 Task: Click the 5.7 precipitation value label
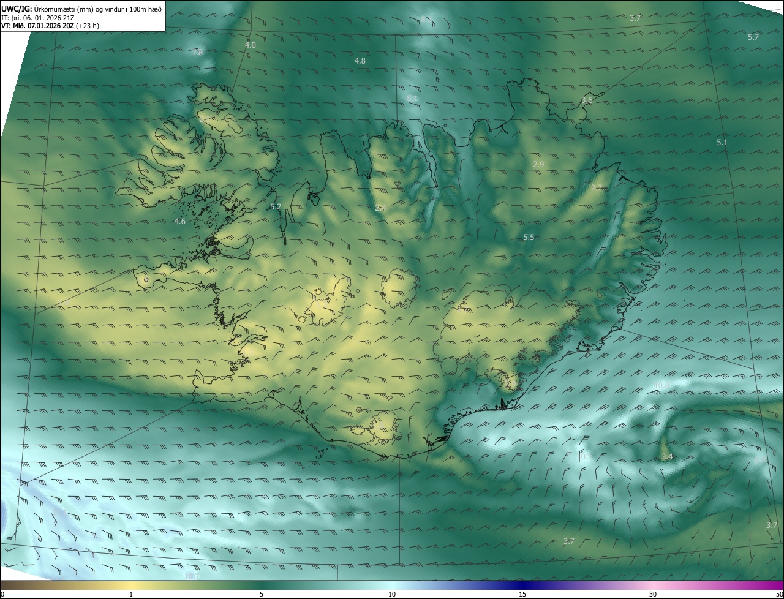[x=753, y=37]
